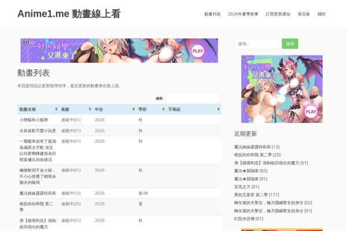Screen dimensions: 347x231
Task: Click 夏 season cell of 相反的你和我 row
Action: pos(141,204)
